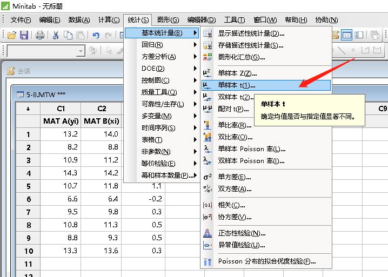This screenshot has height=277, width=388.
Task: Expand the 控制图(C) submenu
Action: pyautogui.click(x=161, y=80)
